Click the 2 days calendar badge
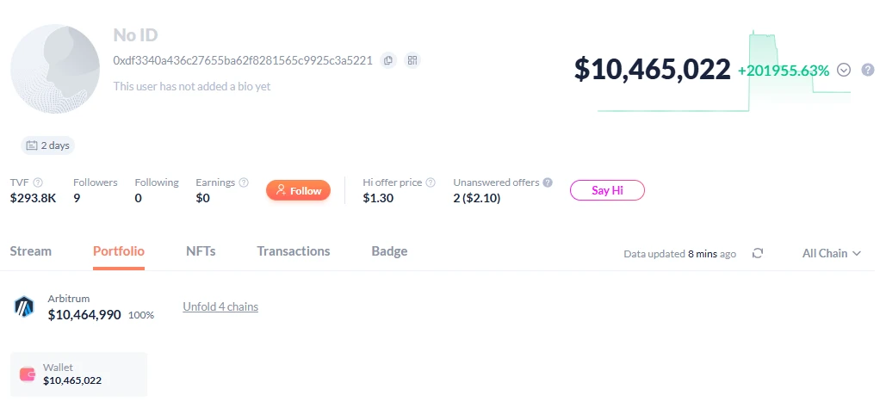 point(48,145)
